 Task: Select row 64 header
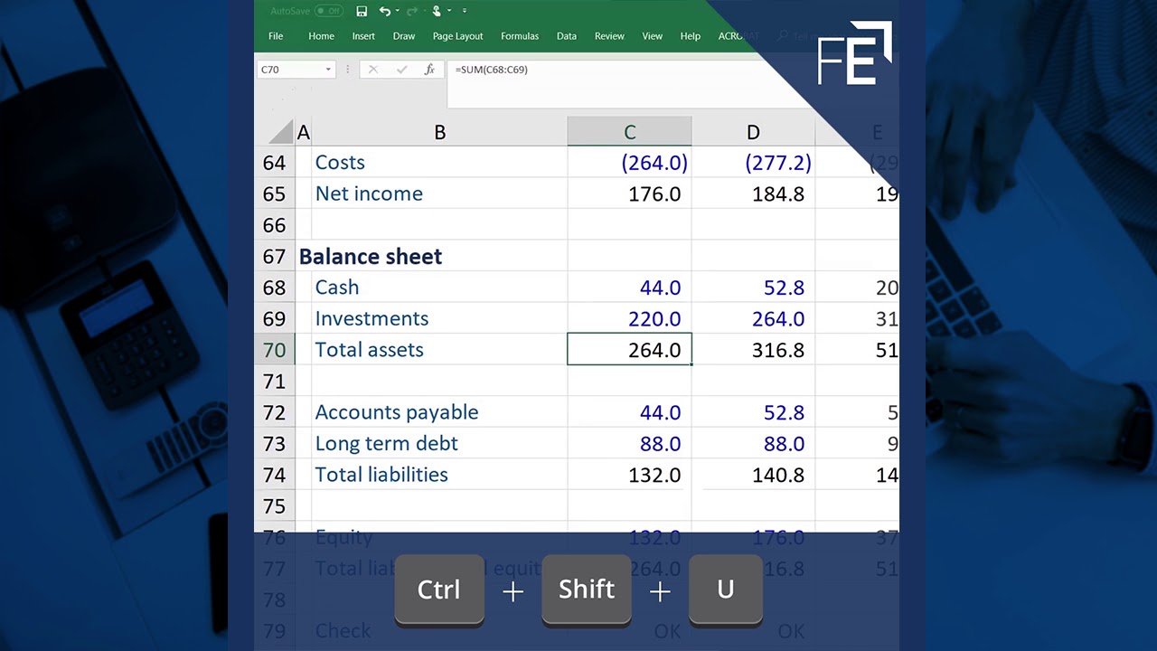(275, 163)
